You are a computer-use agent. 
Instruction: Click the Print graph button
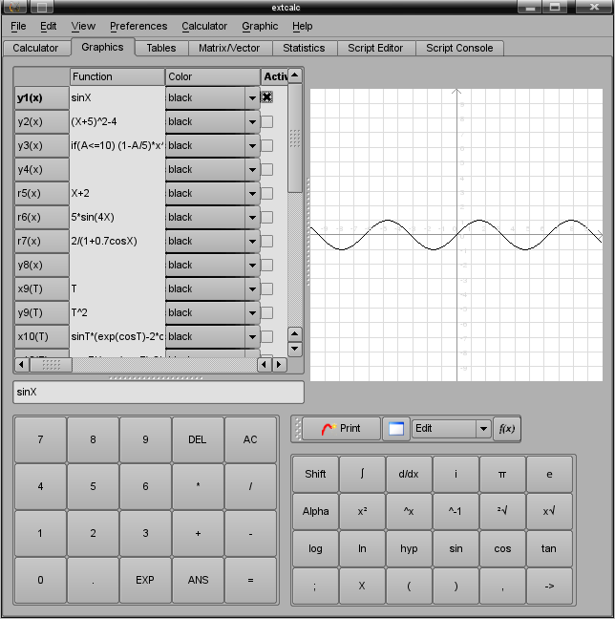pos(342,428)
